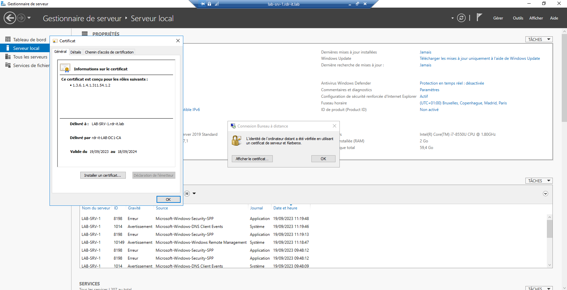Screen dimensions: 567x290
Task: Click the Protection en temps réel link
Action: coord(451,83)
